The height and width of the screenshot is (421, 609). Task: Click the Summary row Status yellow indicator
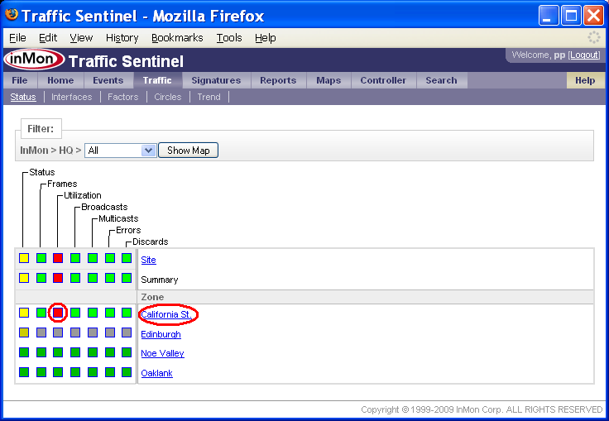pos(24,278)
